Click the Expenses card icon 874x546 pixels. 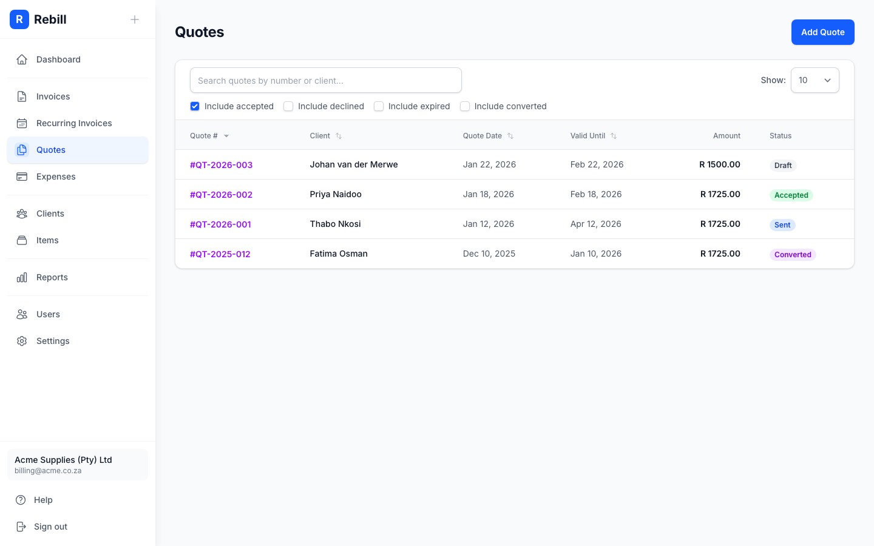(x=22, y=176)
